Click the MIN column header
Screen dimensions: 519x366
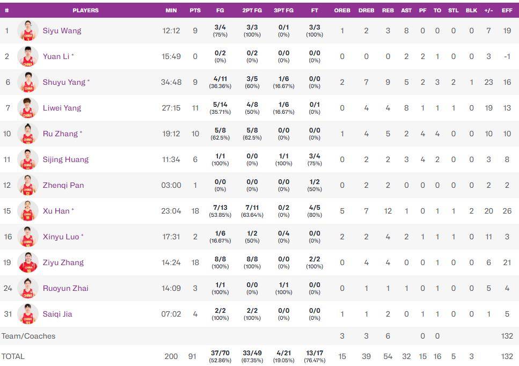click(x=171, y=10)
